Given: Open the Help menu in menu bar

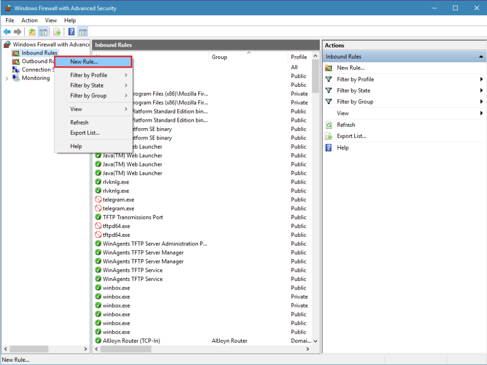Looking at the screenshot, I should tap(70, 20).
